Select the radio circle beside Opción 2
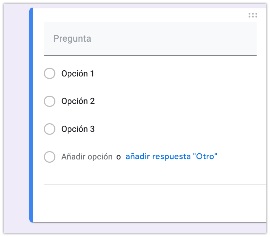This screenshot has height=237, width=270. point(50,101)
